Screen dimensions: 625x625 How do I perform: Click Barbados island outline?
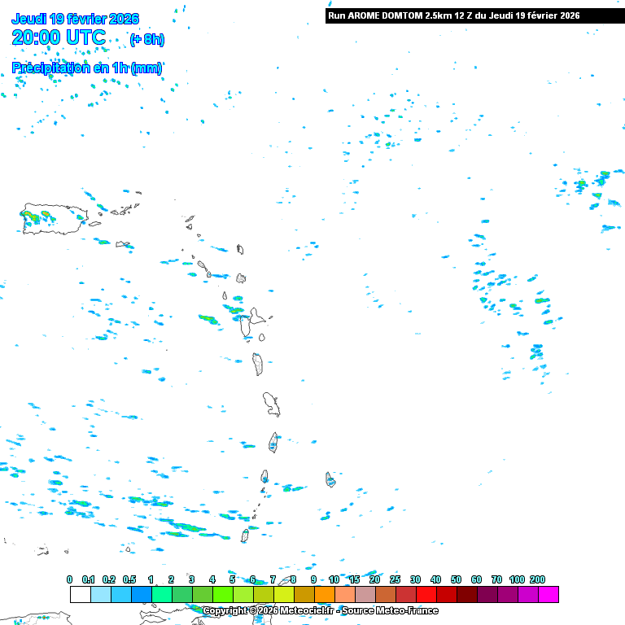coord(330,479)
